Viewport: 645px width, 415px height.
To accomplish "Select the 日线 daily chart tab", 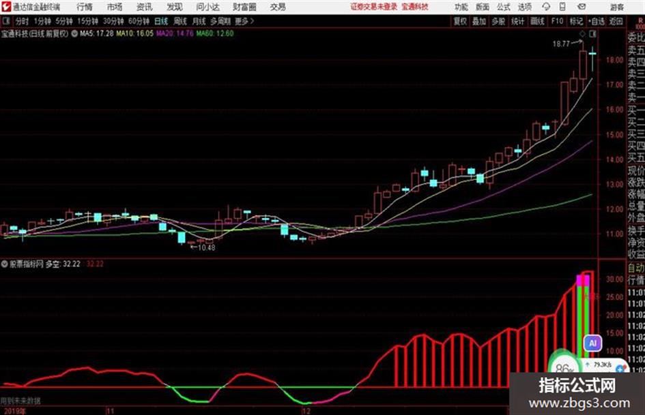I will coord(161,21).
